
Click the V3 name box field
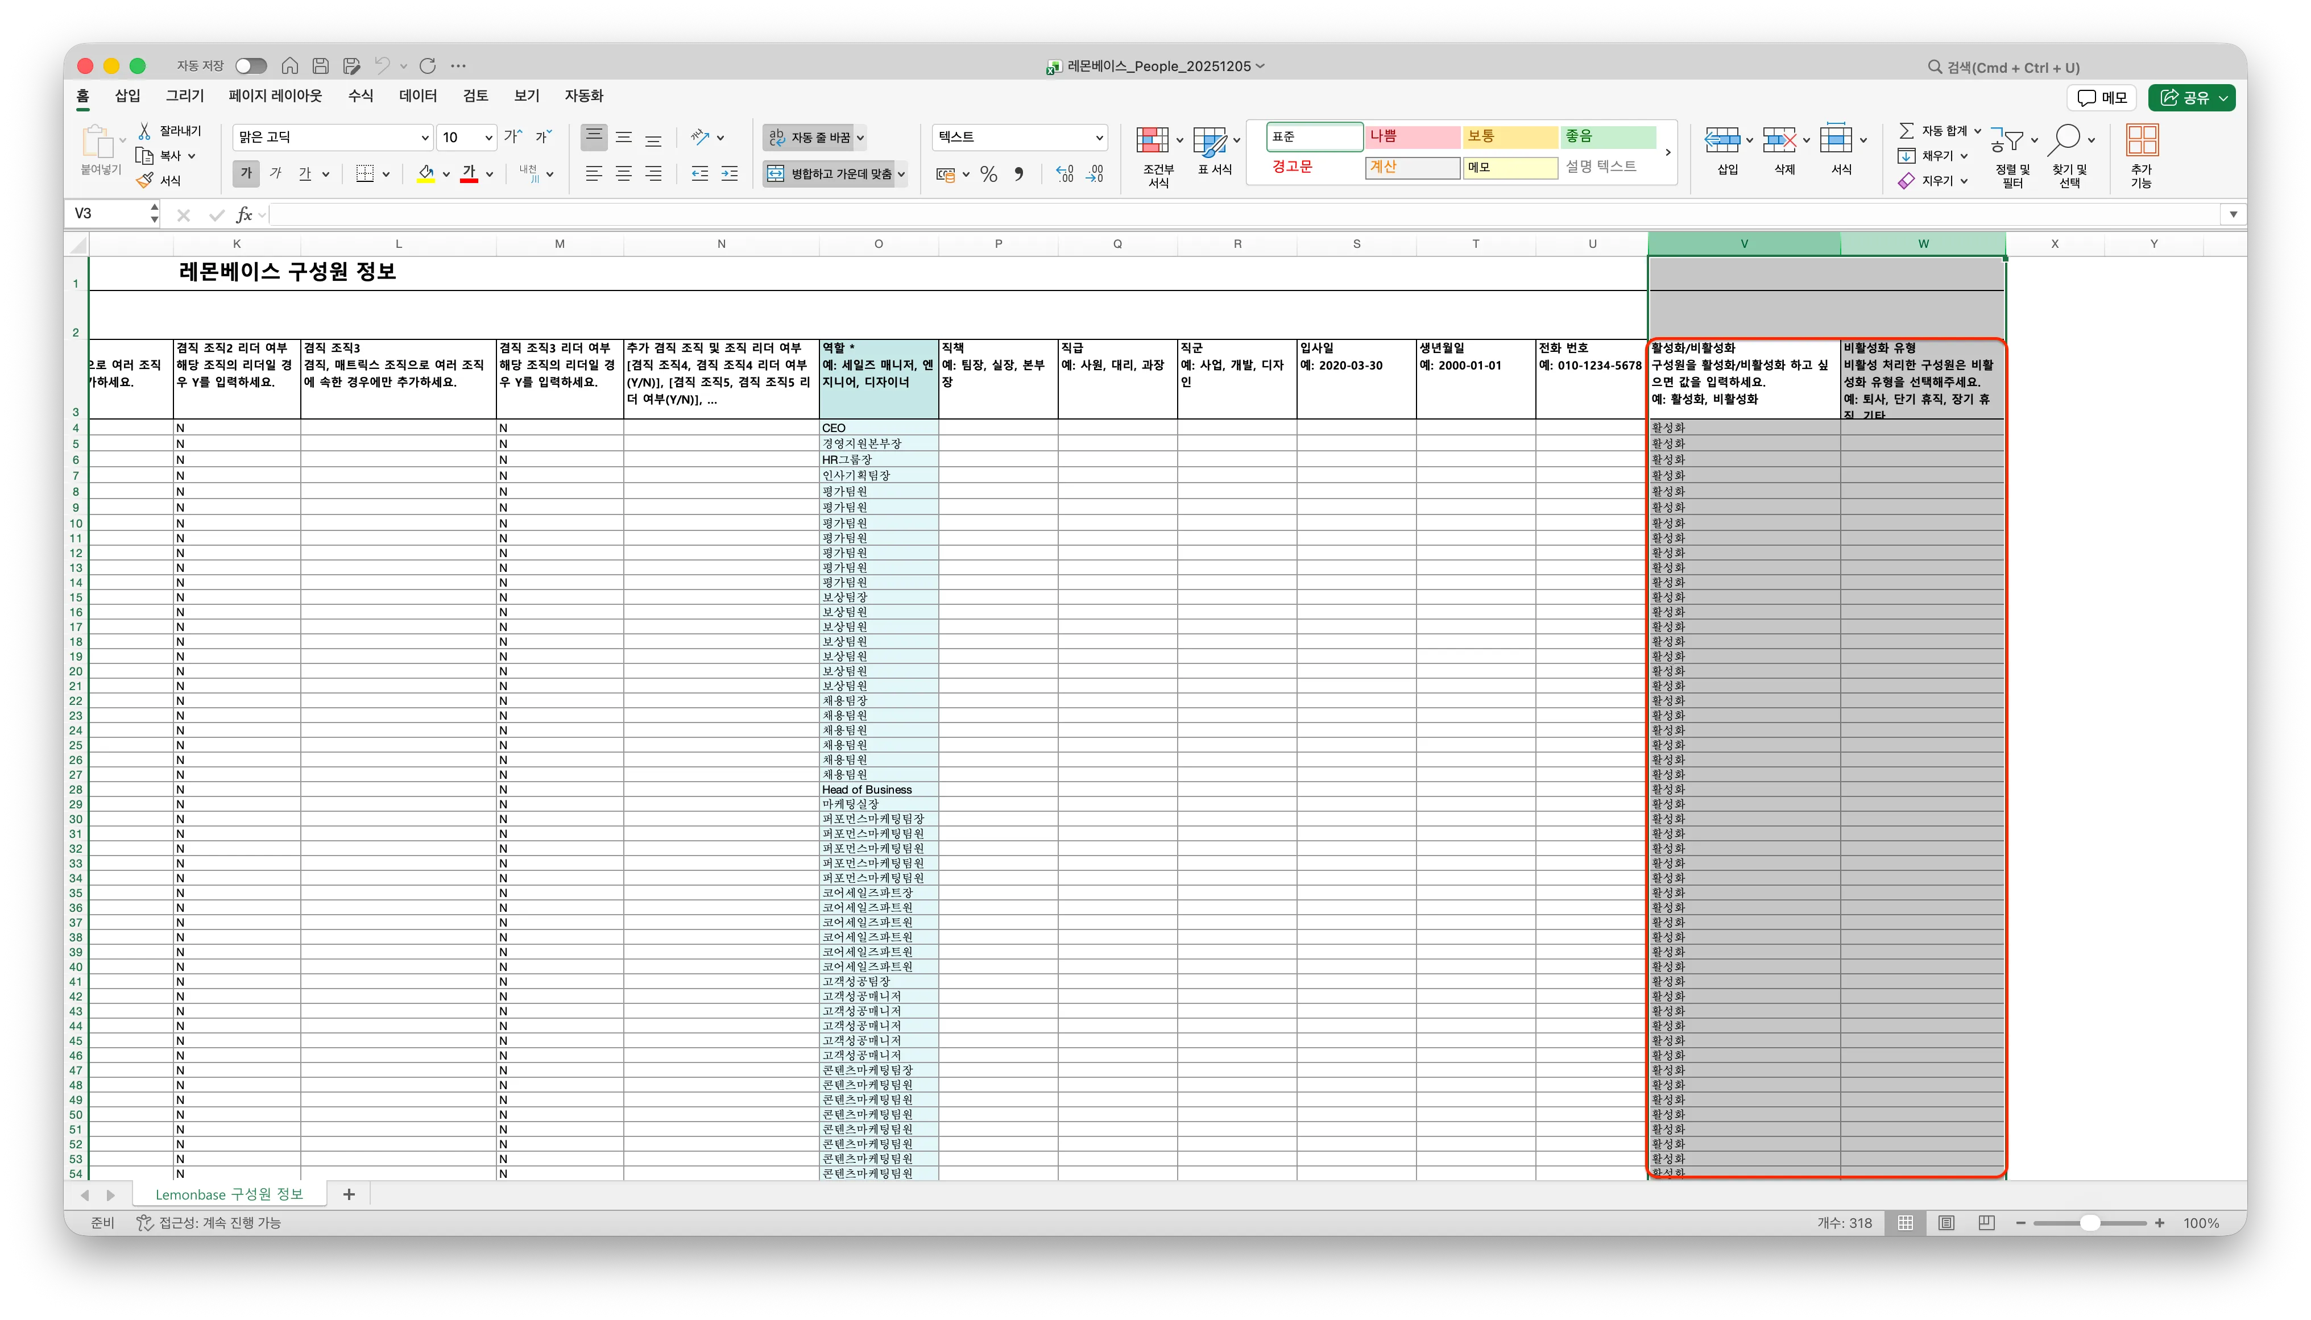click(x=107, y=214)
